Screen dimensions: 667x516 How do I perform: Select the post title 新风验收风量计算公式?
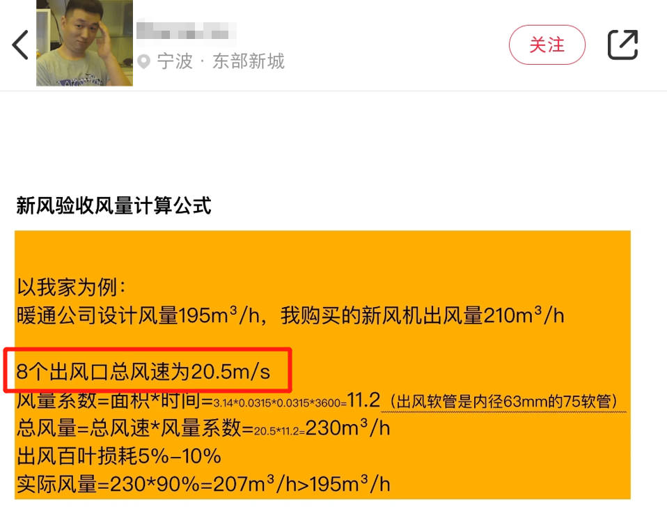coord(113,205)
